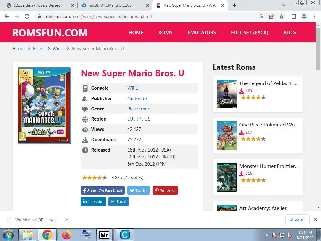Open One Piece Unlimited World title
Image resolution: width=321 pixels, height=241 pixels.
[269, 125]
